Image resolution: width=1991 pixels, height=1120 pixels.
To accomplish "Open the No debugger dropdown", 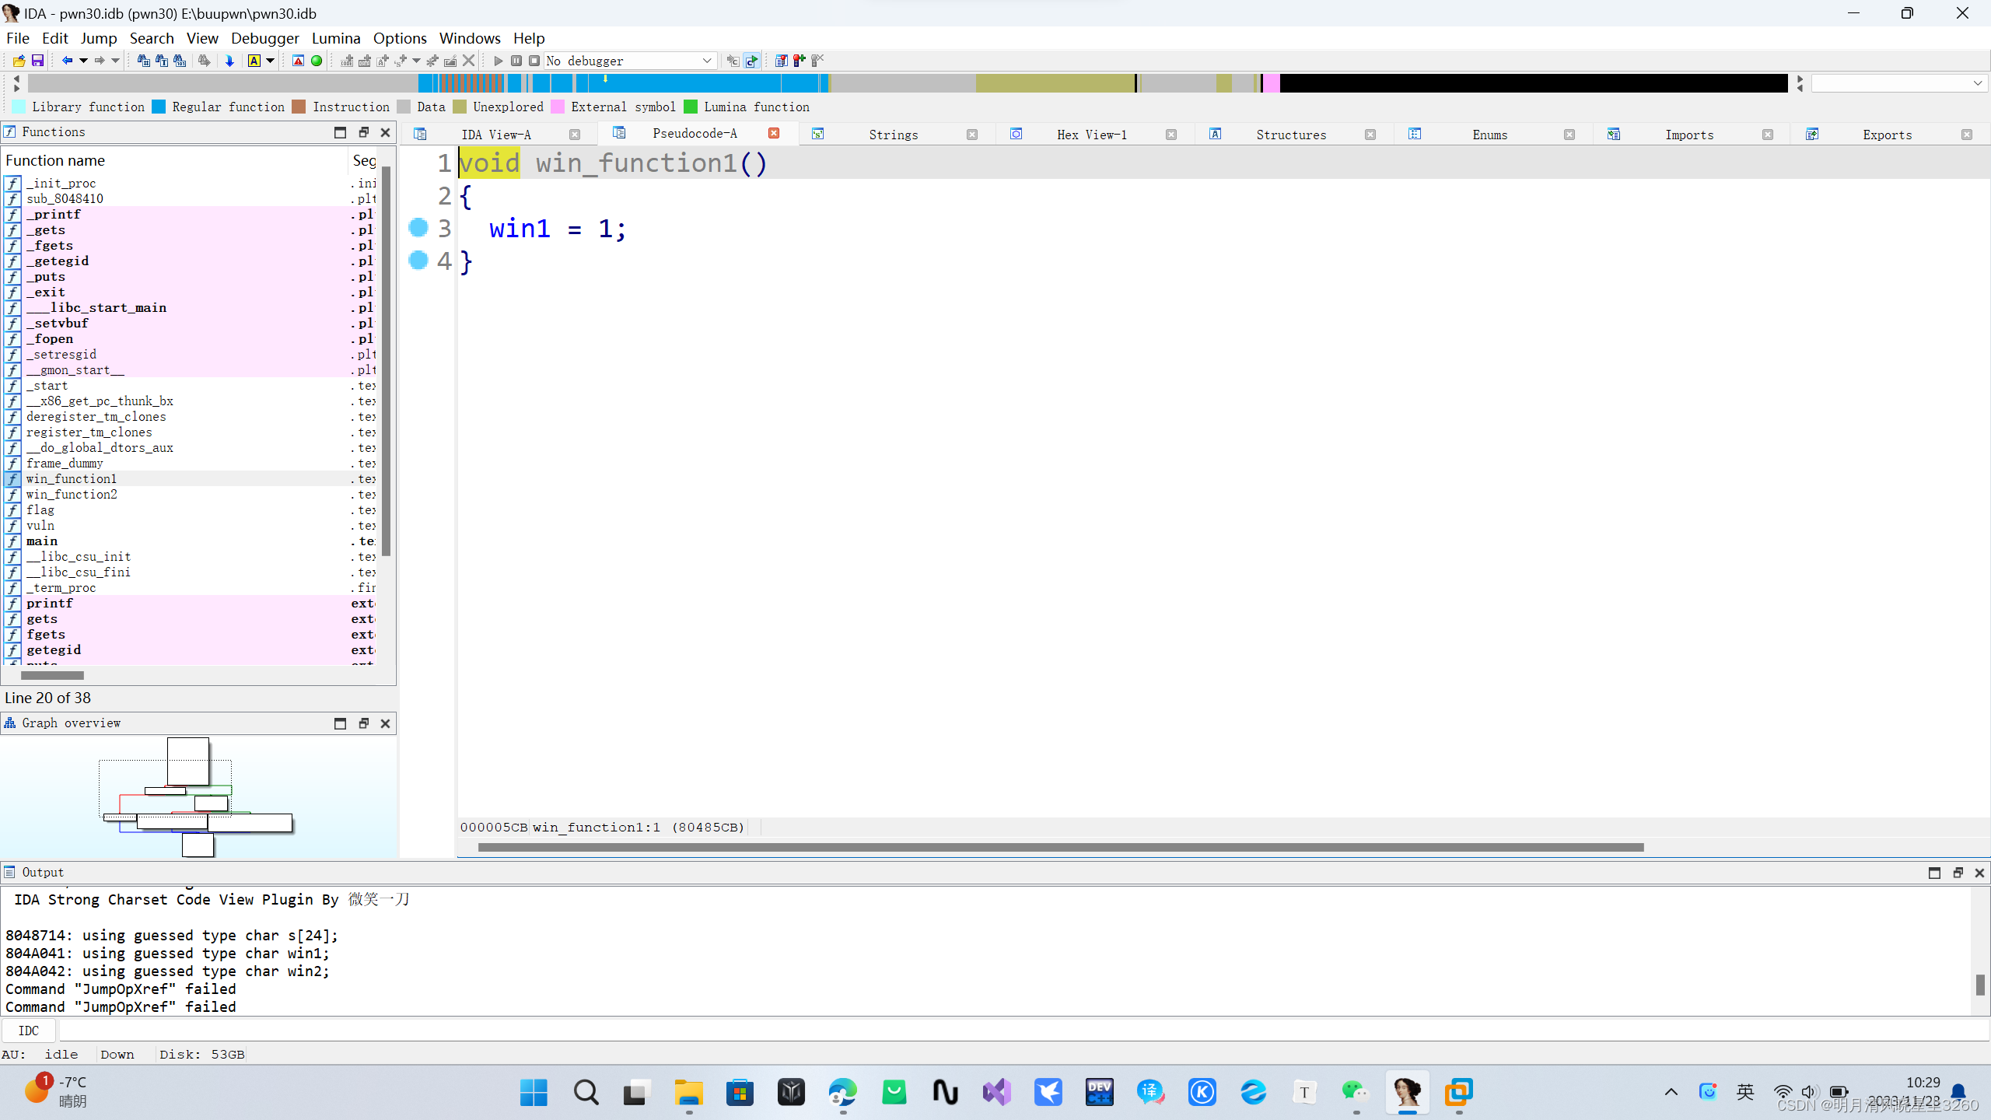I will pos(706,61).
